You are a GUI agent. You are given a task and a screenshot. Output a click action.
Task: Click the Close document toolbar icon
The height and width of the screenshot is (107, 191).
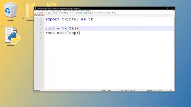point(44,13)
